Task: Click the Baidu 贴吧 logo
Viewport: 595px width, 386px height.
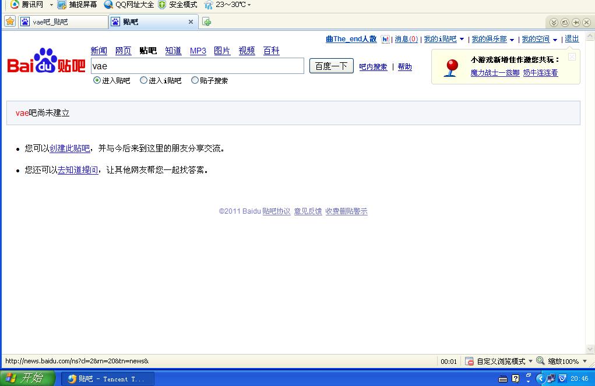Action: (x=46, y=61)
